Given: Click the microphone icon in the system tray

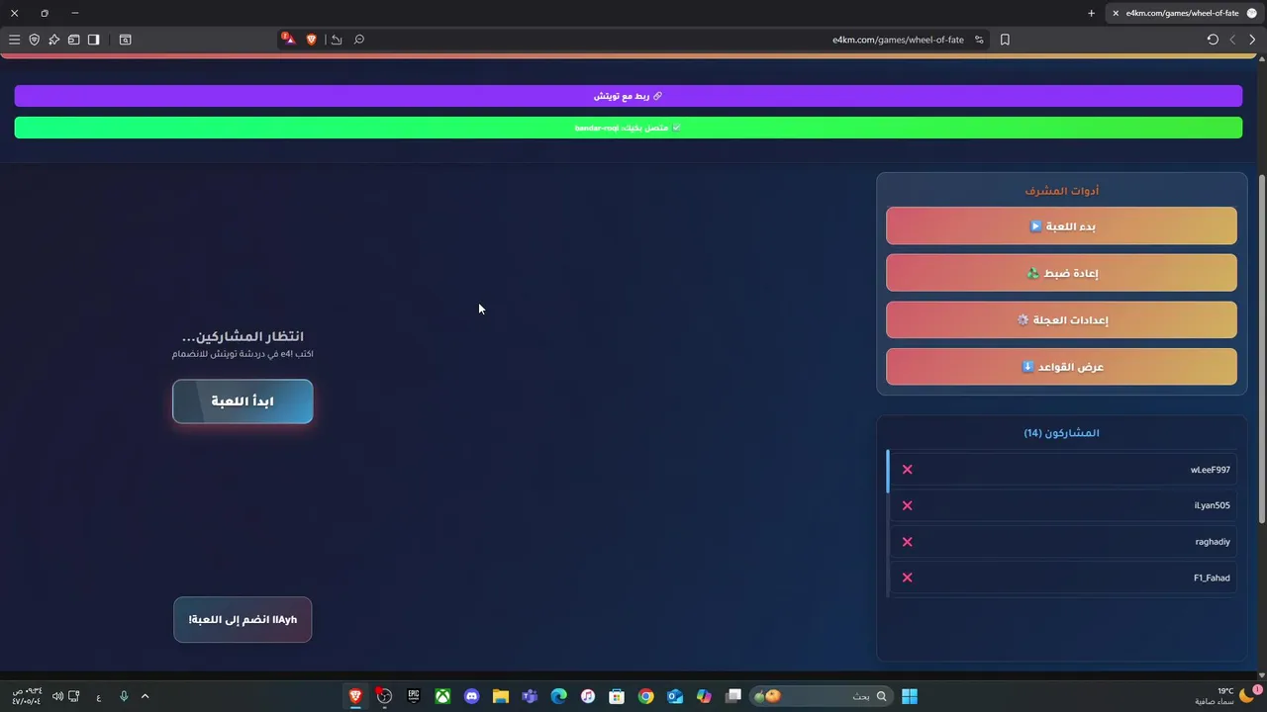Looking at the screenshot, I should (124, 696).
